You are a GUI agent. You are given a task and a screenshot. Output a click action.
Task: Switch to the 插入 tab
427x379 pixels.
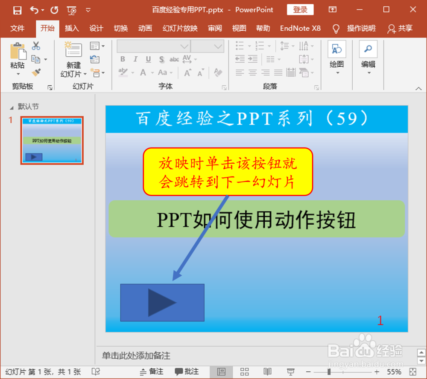coord(72,28)
